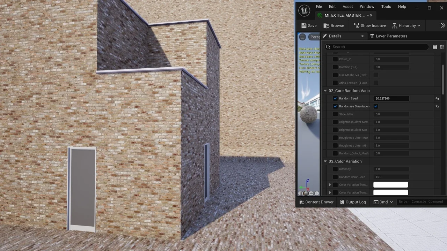Collapse the 02_Core Random Varia section
The height and width of the screenshot is (251, 447).
click(325, 91)
